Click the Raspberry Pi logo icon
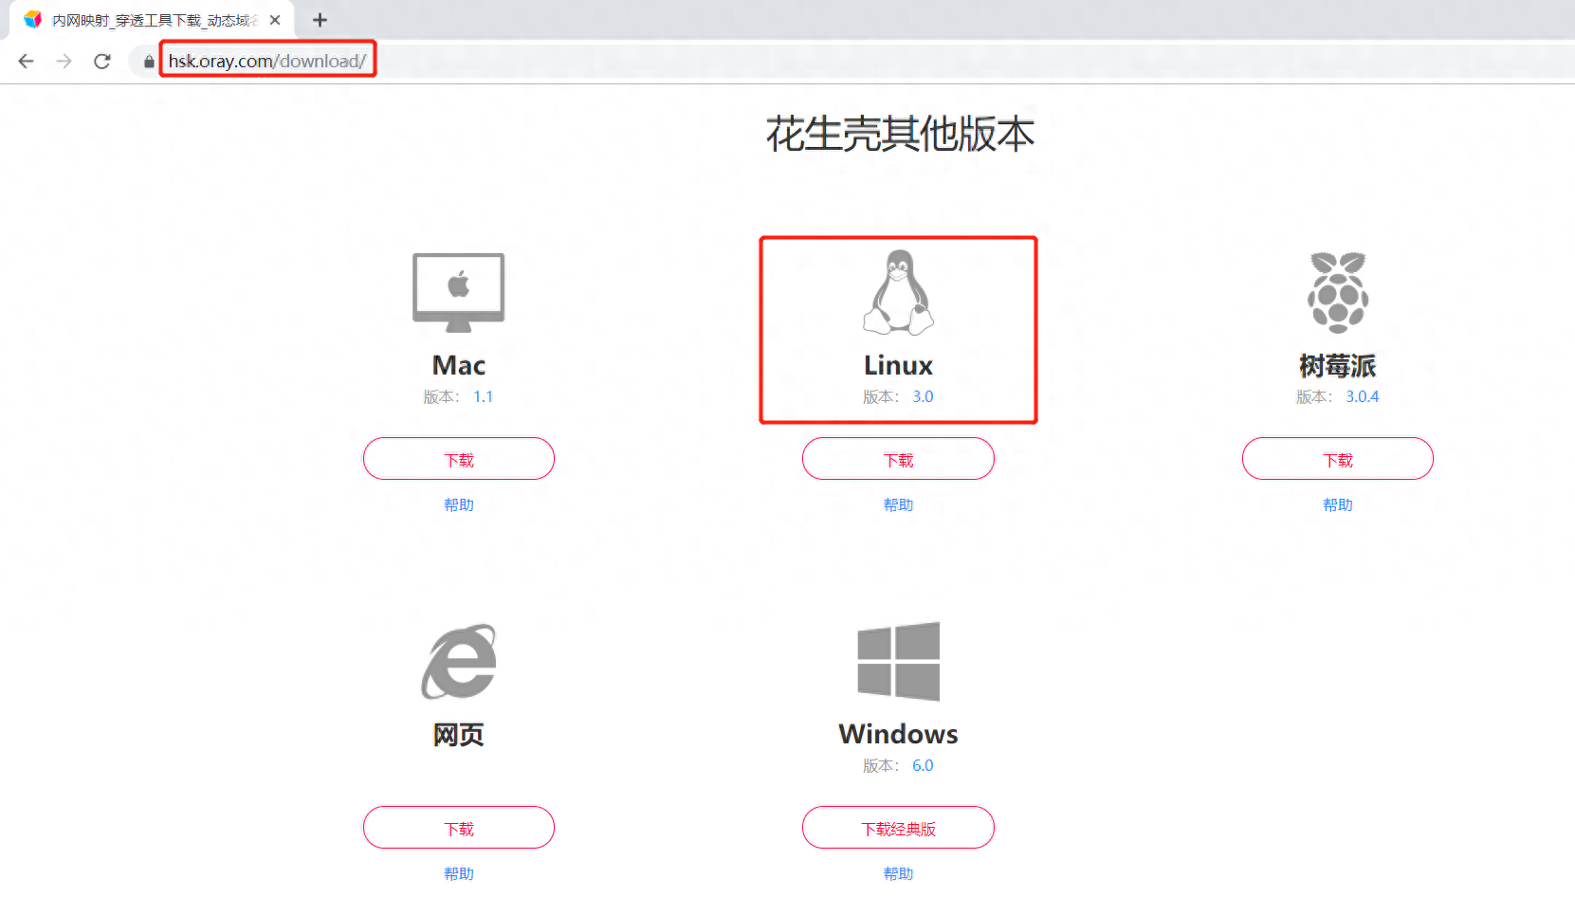This screenshot has width=1575, height=915. click(1338, 292)
